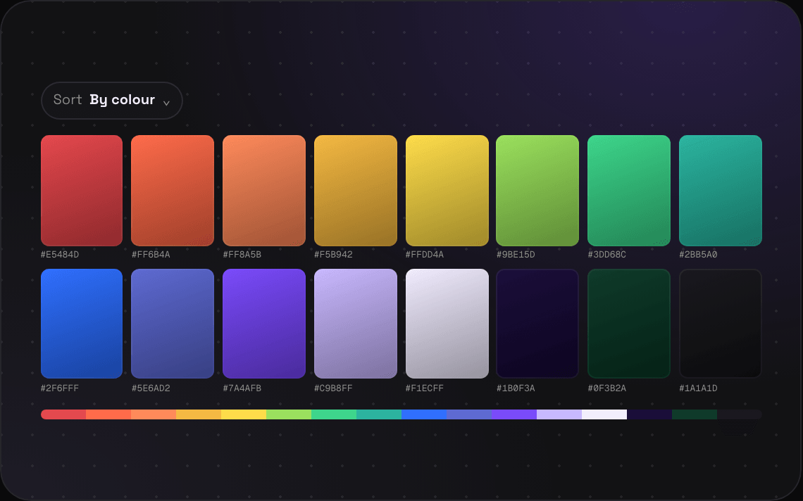Screen dimensions: 803x501
Task: Click the #FF6B4A hex label
Action: click(151, 254)
